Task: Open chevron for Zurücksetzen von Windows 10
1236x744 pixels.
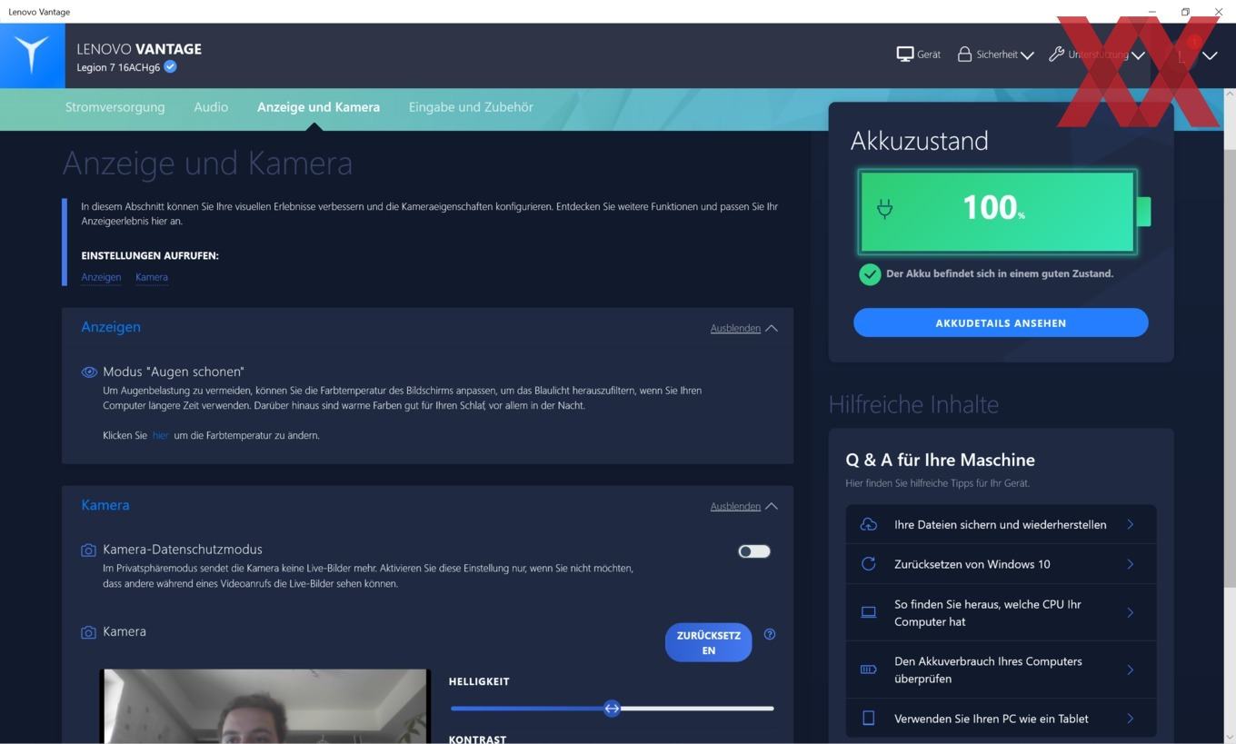Action: (1131, 564)
